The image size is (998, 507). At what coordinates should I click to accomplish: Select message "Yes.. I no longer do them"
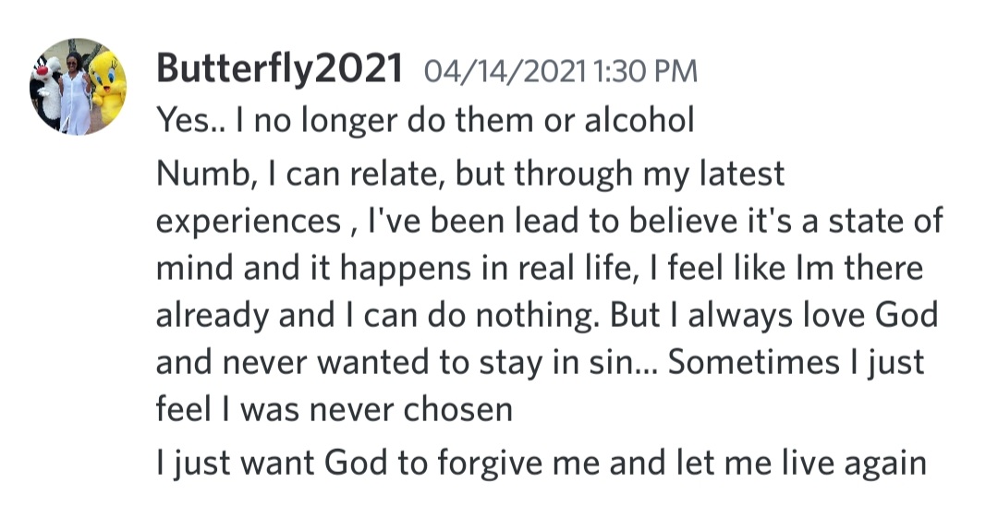424,121
